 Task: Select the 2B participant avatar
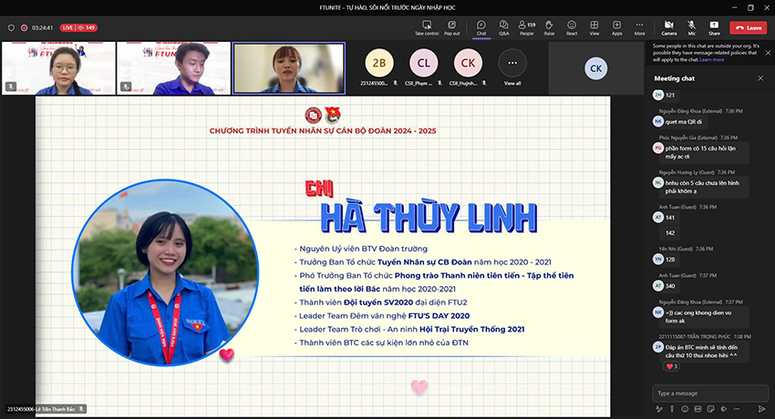[x=379, y=63]
